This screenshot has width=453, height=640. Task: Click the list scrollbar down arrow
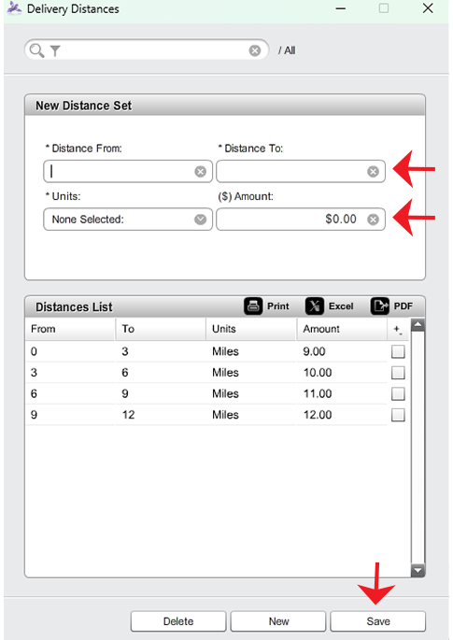(418, 570)
